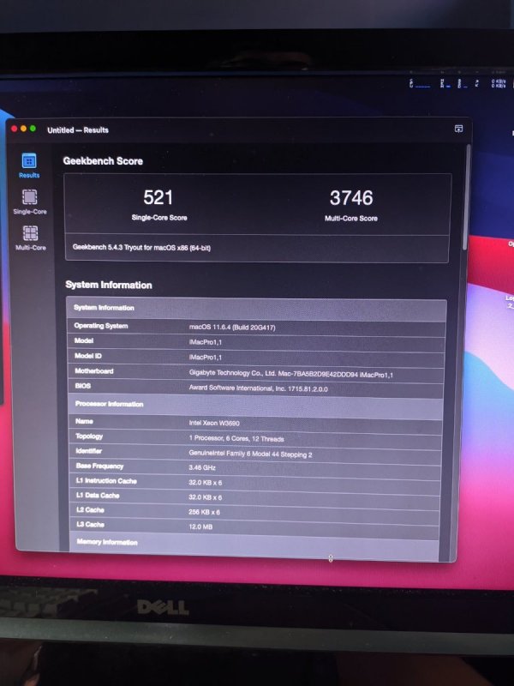Click the L1 Data Cache row label
Screen dimensions: 514x686
click(98, 496)
